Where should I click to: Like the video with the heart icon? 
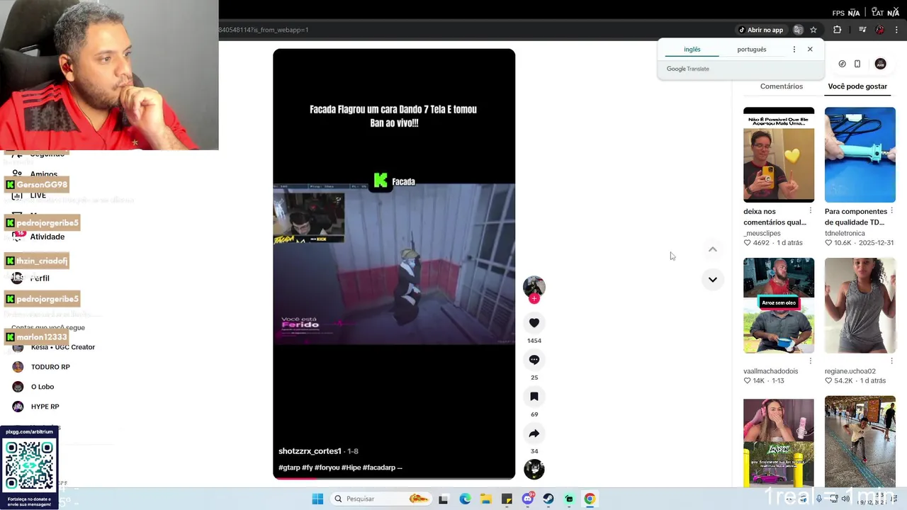click(534, 323)
